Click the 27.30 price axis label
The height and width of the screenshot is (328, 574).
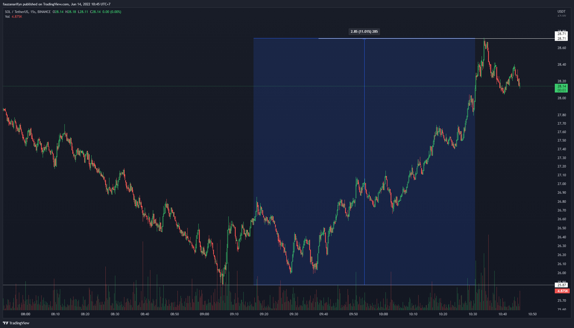(562, 158)
